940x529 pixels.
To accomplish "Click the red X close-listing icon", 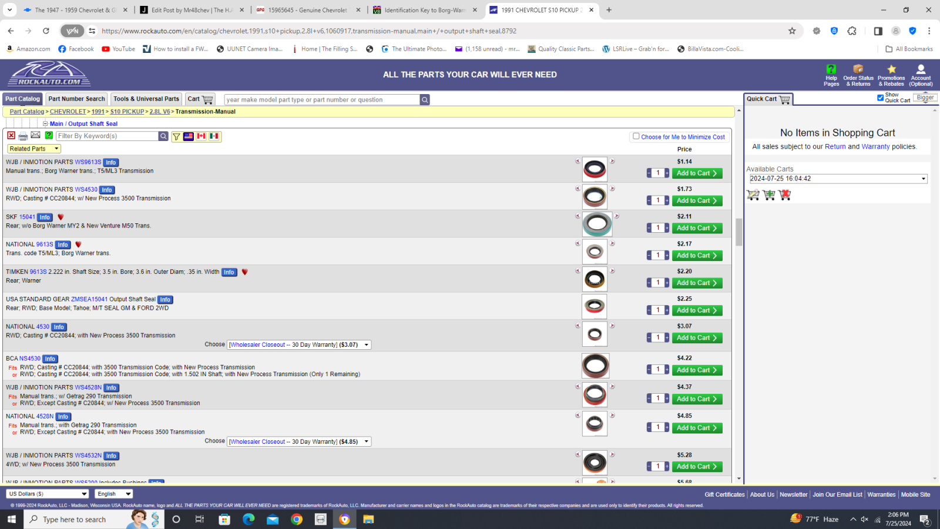I will [x=11, y=136].
